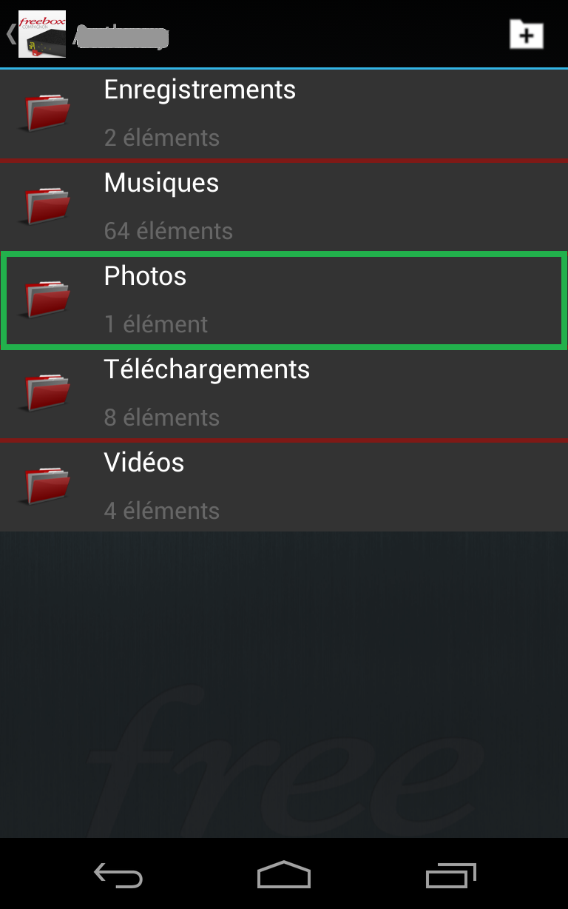Select the '64 éléments' subtitle text
The image size is (568, 909).
click(169, 231)
